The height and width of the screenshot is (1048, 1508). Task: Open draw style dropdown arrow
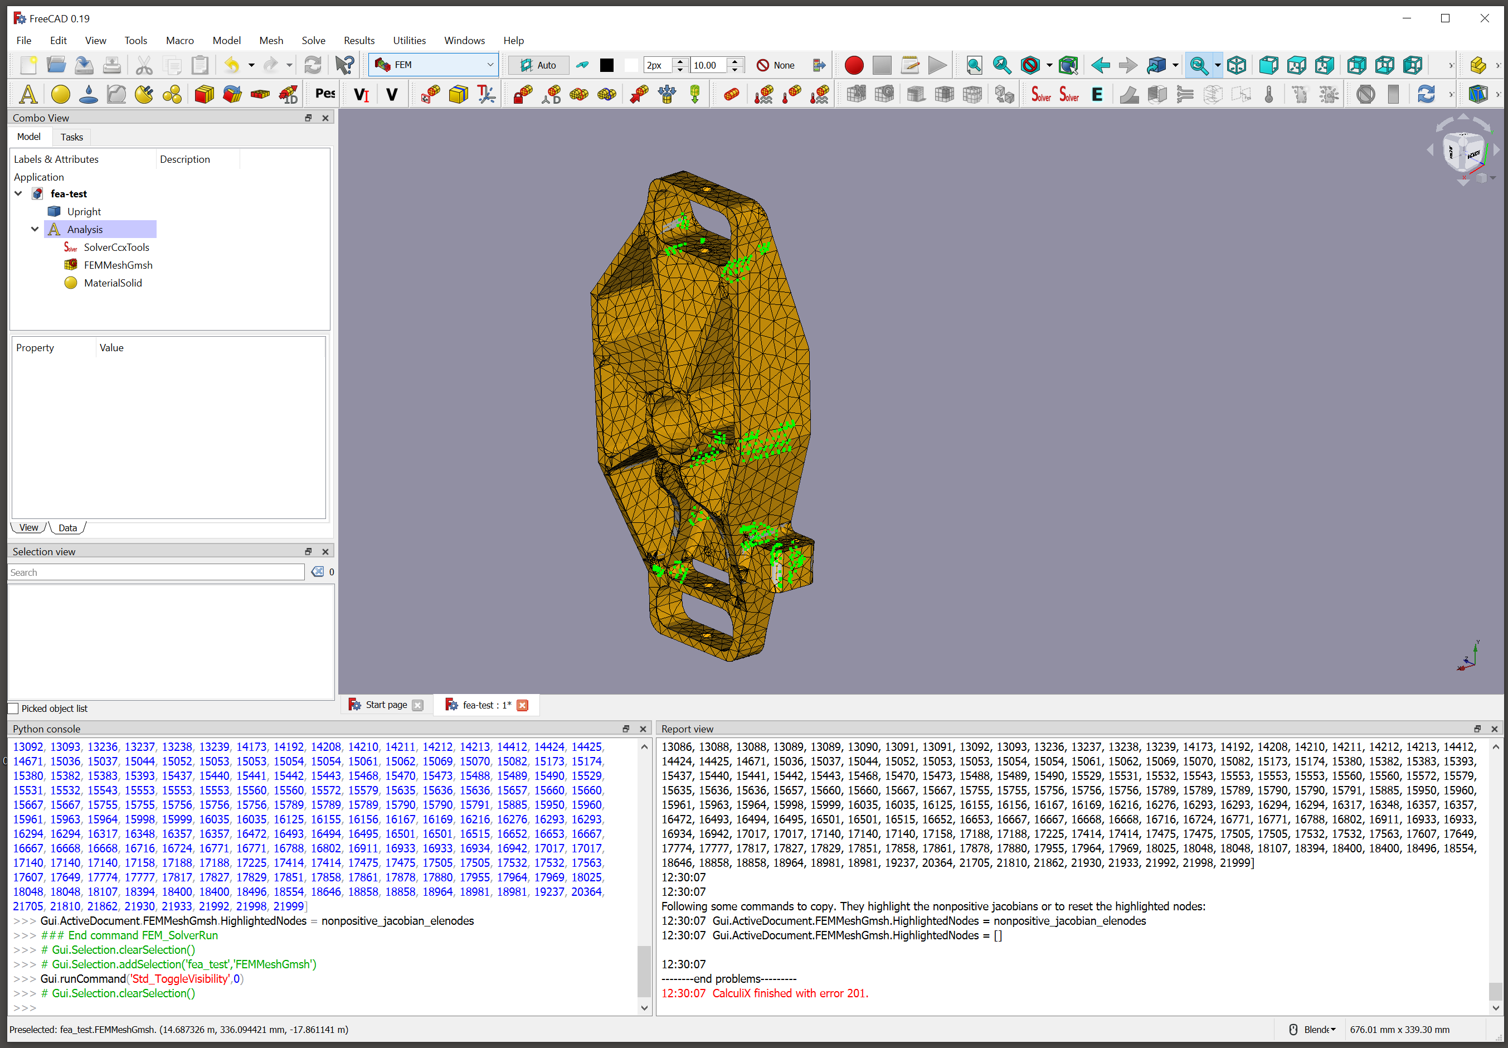coord(1049,65)
